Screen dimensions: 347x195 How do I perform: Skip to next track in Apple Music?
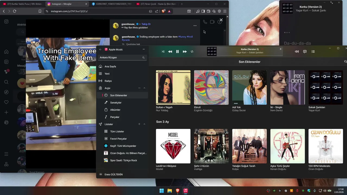pyautogui.click(x=185, y=51)
